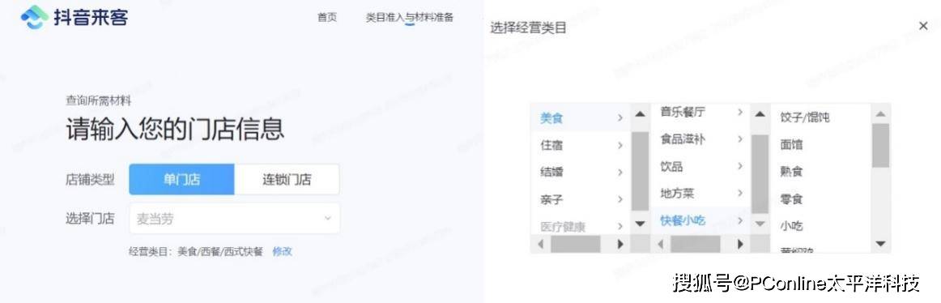Click up arrow of first column scrollbar
The width and height of the screenshot is (941, 303).
point(641,113)
